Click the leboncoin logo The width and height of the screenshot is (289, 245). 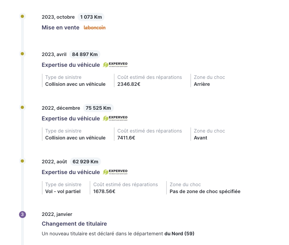(x=94, y=28)
